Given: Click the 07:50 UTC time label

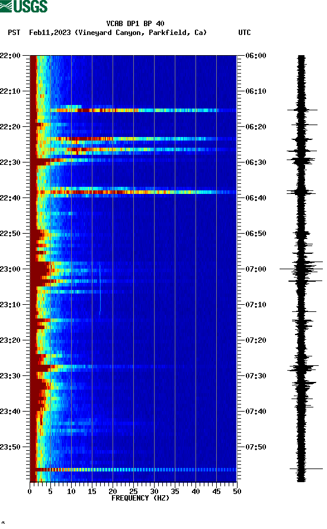Looking at the screenshot, I should 256,447.
